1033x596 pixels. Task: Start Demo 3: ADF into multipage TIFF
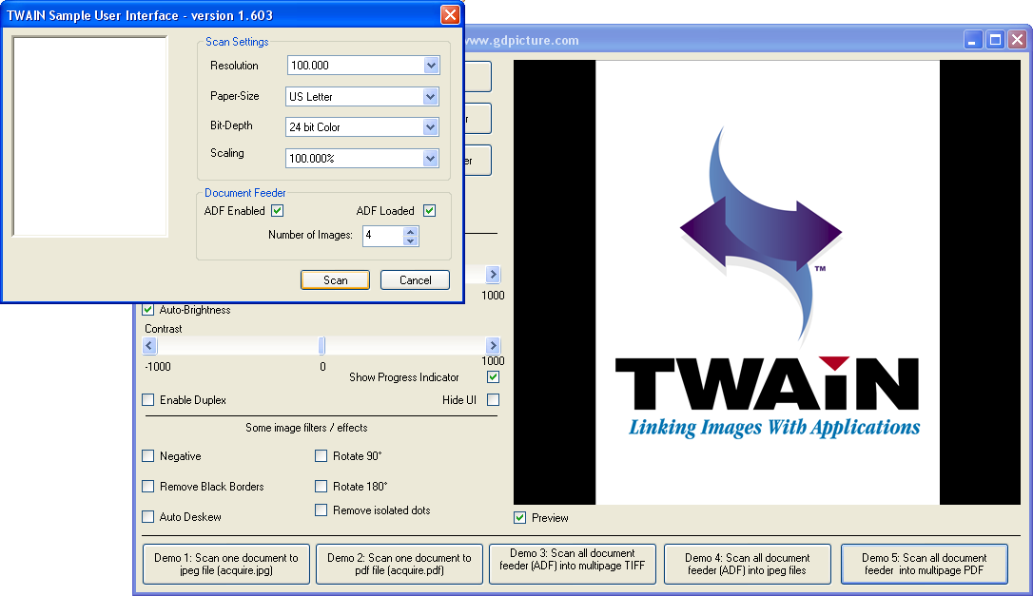572,564
